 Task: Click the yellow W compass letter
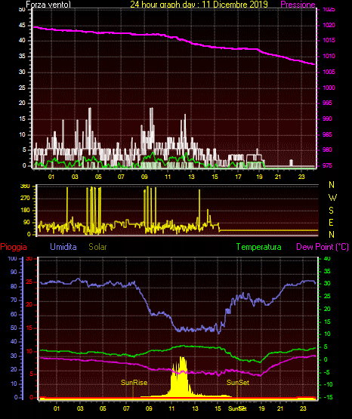[332, 198]
